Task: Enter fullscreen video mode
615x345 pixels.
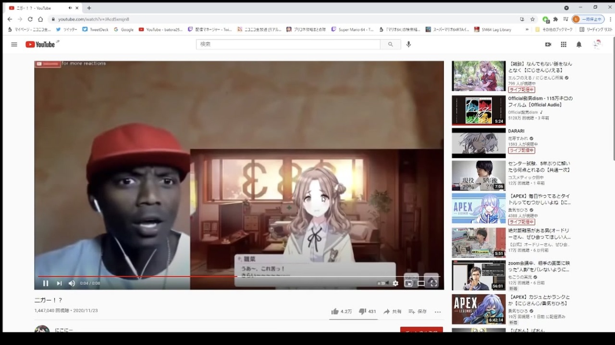Action: (433, 283)
